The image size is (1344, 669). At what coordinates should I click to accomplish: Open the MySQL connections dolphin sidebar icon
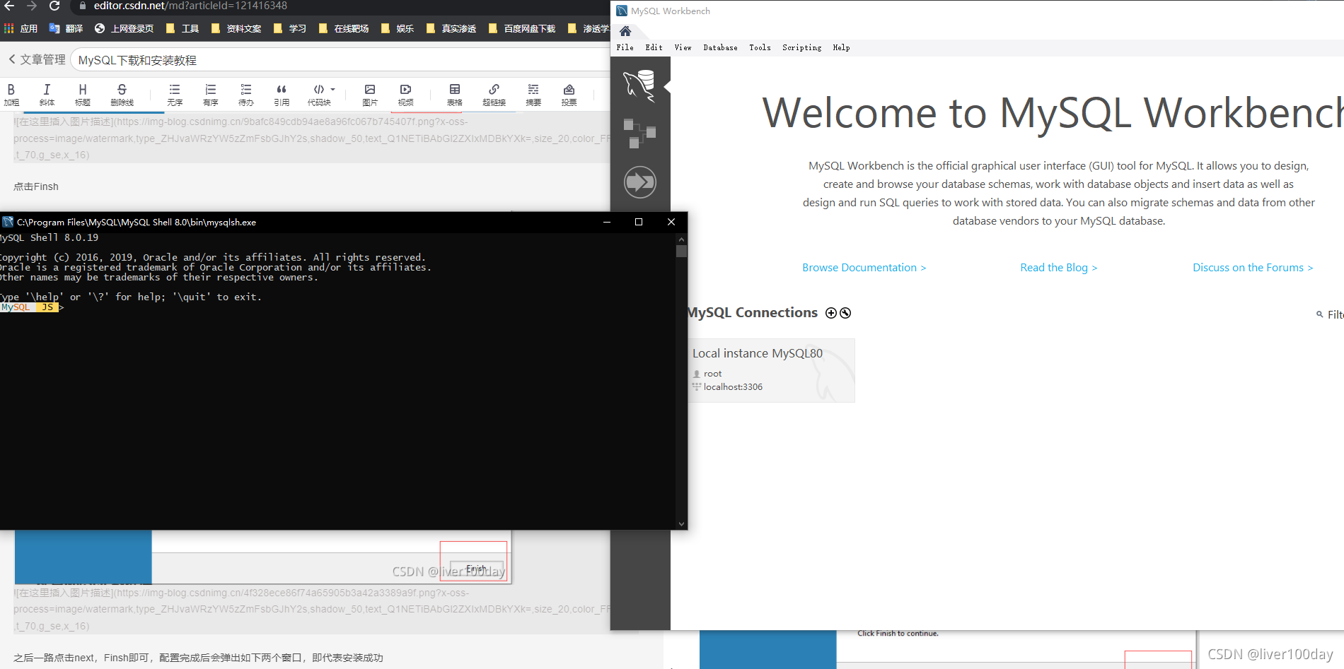point(639,86)
